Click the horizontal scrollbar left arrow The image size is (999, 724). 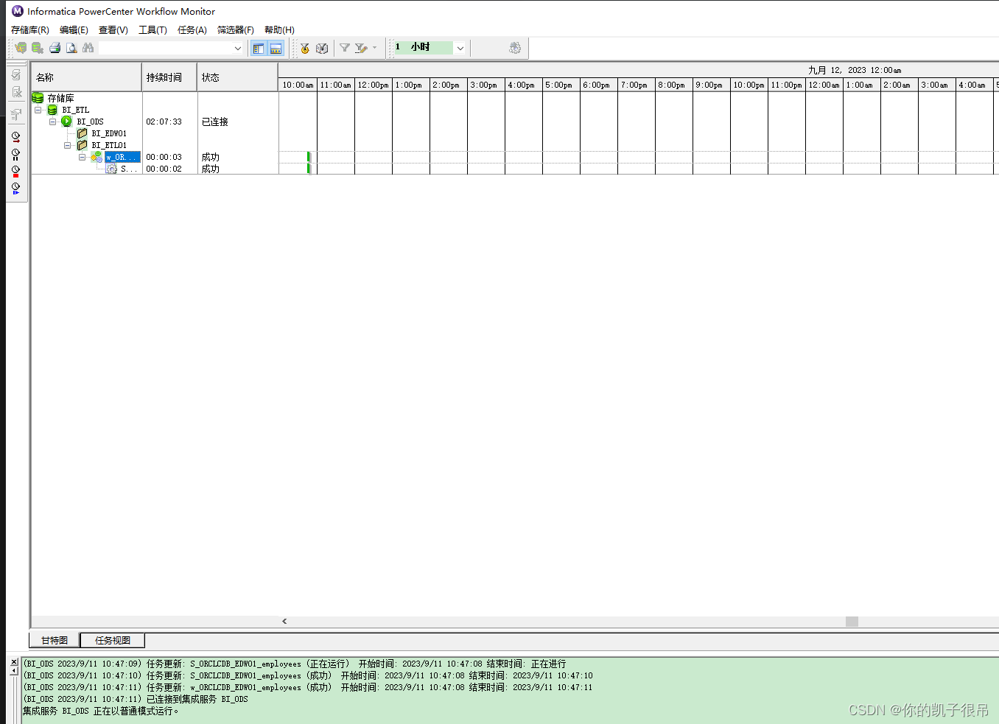284,621
